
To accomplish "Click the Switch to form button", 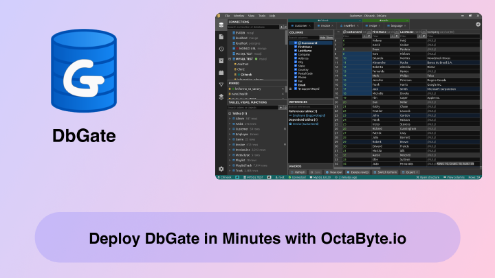I will point(385,172).
